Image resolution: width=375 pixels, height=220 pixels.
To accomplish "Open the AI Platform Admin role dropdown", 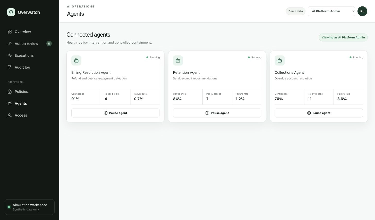I will [331, 11].
